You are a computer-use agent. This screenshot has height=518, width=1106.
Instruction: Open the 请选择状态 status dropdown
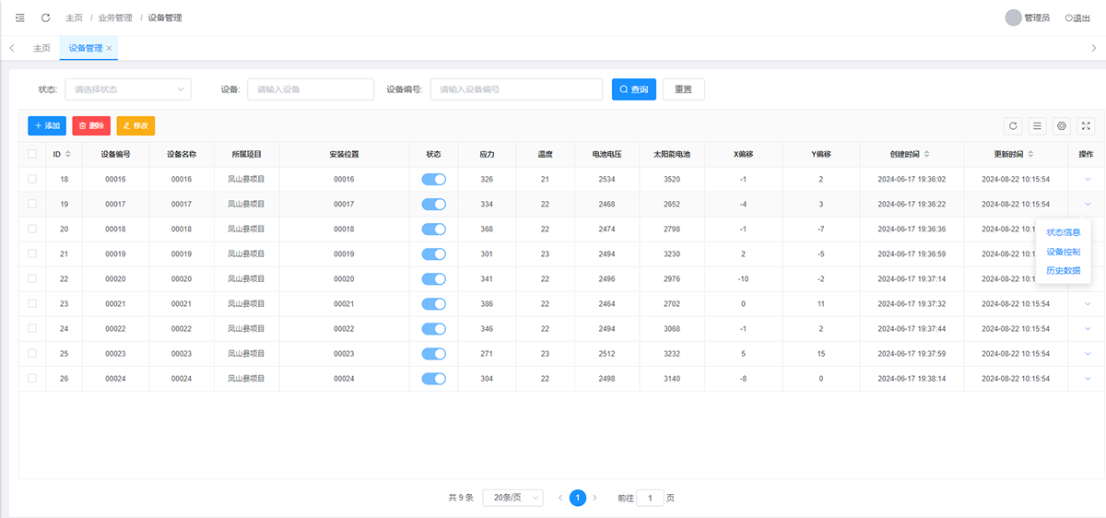point(127,89)
